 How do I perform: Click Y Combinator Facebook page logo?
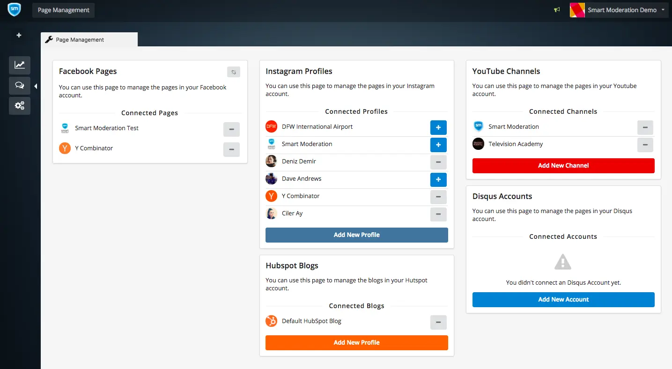coord(65,148)
